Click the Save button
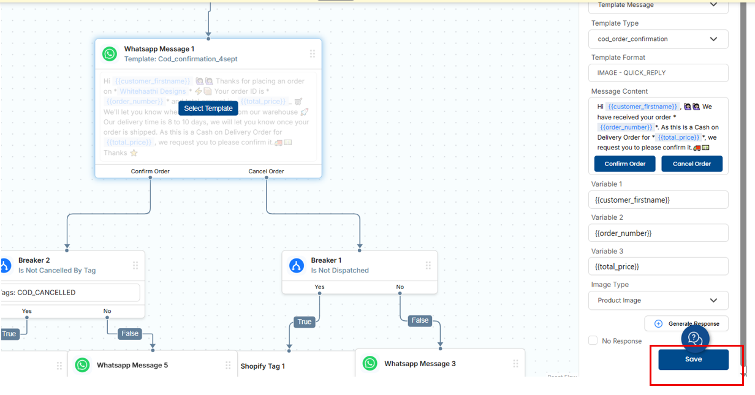 [x=694, y=359]
